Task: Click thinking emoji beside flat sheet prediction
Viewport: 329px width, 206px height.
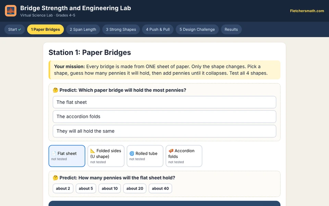Action: 56,178
